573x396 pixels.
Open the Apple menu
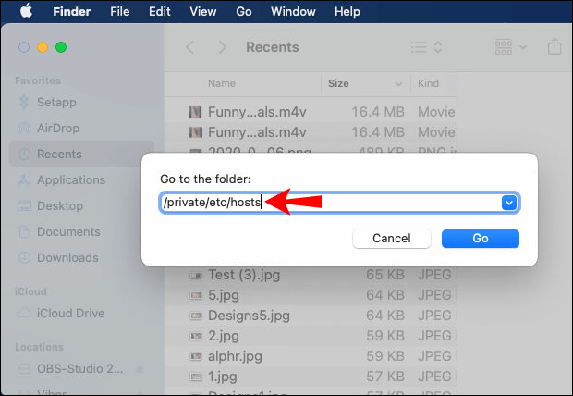pyautogui.click(x=26, y=11)
